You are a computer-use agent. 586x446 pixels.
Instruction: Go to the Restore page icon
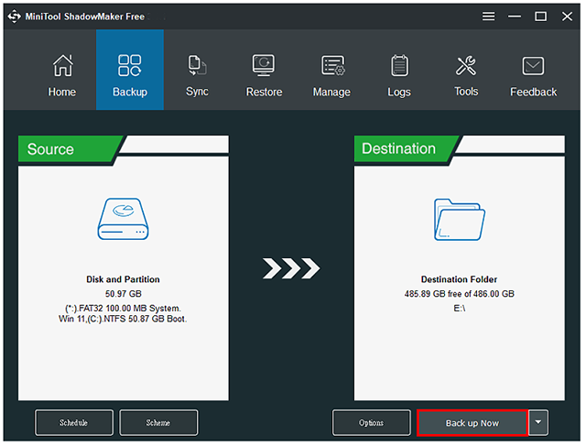pos(264,65)
